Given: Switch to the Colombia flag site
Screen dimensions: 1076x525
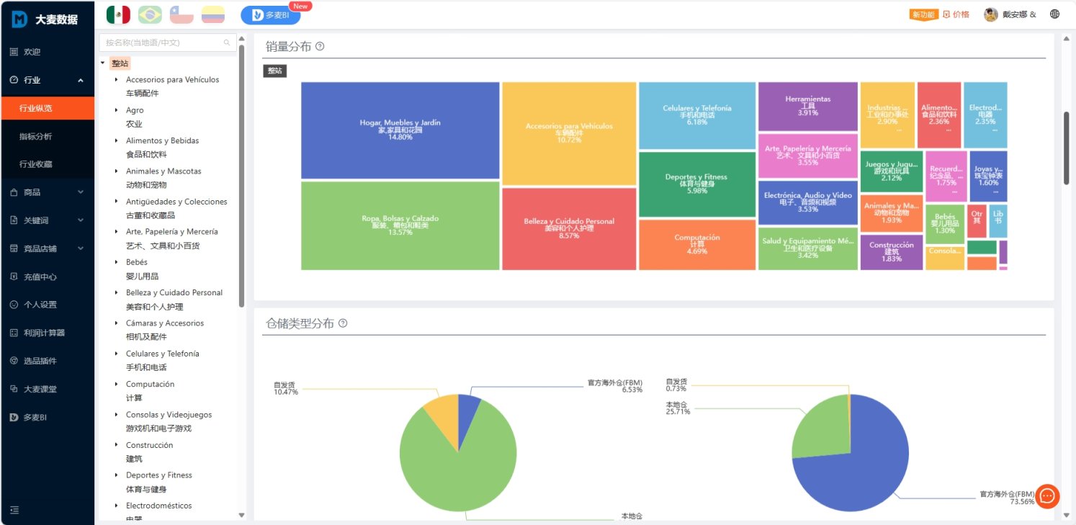Looking at the screenshot, I should (212, 14).
